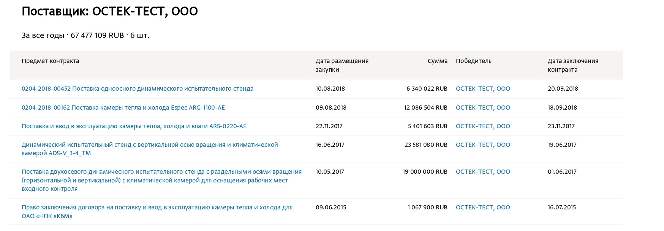Click the amount 1 067 900 RUB
Screen dimensions: 664x231
427,207
